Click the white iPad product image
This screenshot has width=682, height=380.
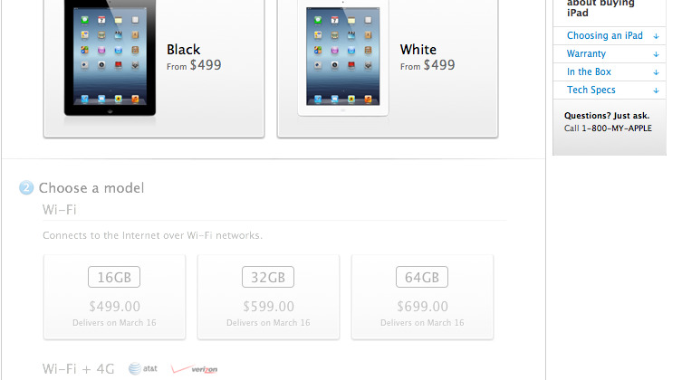click(342, 58)
